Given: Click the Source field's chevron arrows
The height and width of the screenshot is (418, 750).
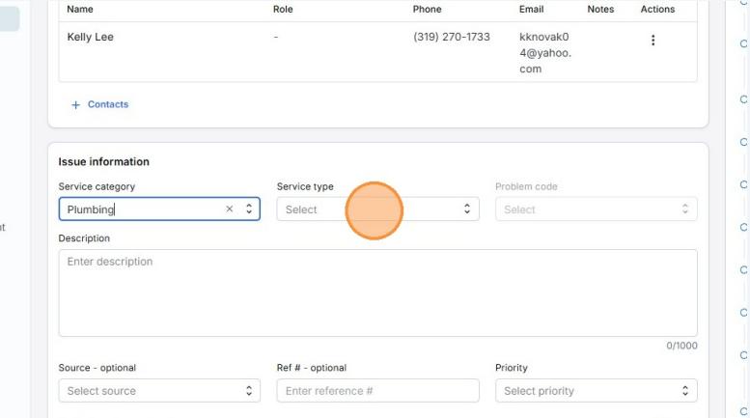Looking at the screenshot, I should click(249, 391).
